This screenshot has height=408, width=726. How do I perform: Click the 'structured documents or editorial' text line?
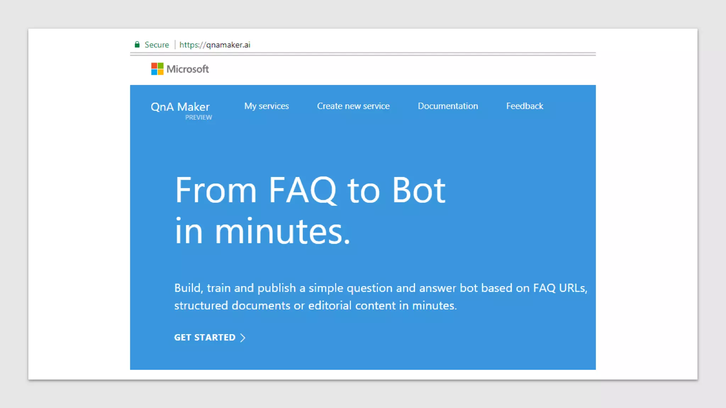point(315,305)
